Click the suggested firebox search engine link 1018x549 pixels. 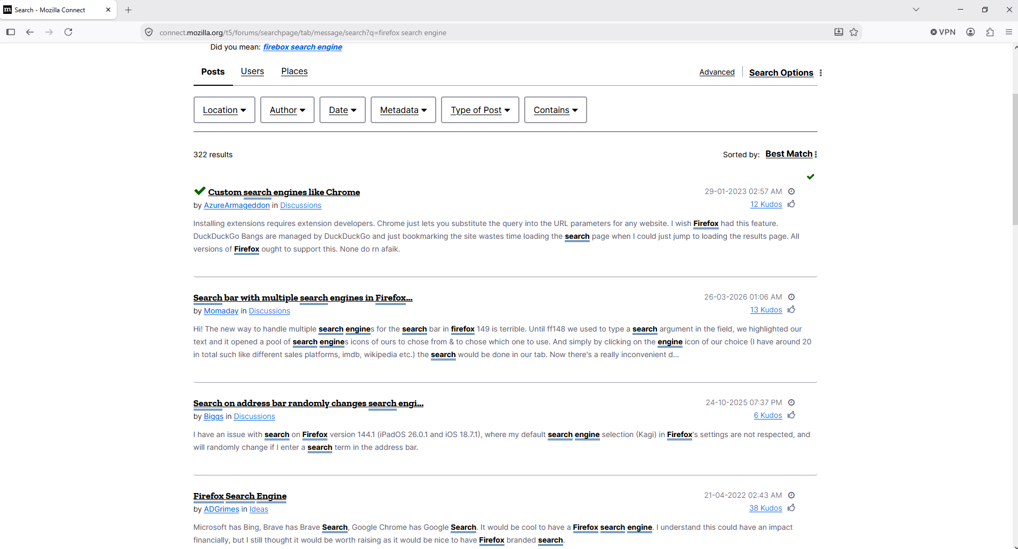click(x=302, y=47)
